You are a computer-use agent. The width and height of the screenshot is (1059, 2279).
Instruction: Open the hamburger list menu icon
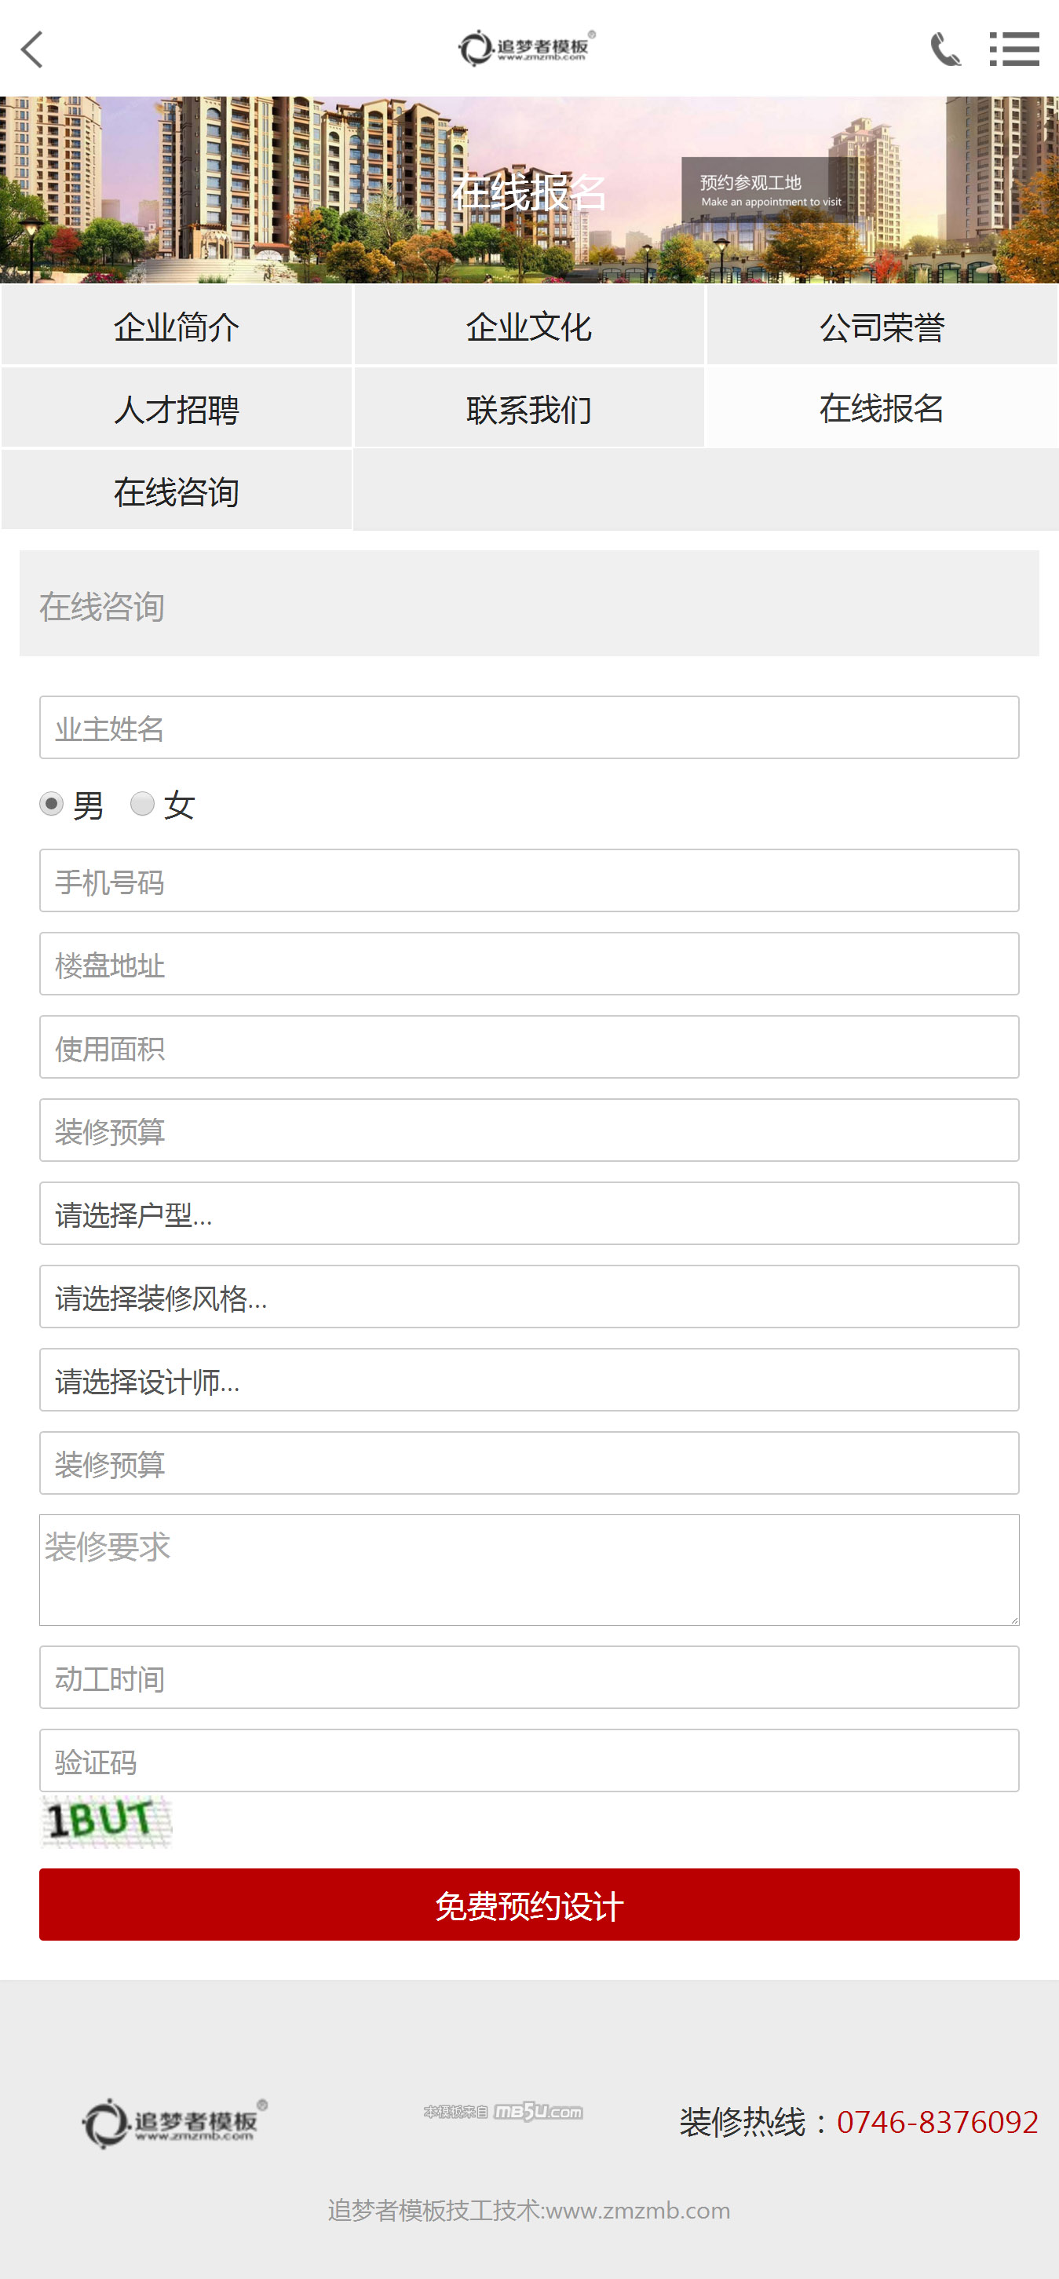[x=1014, y=49]
